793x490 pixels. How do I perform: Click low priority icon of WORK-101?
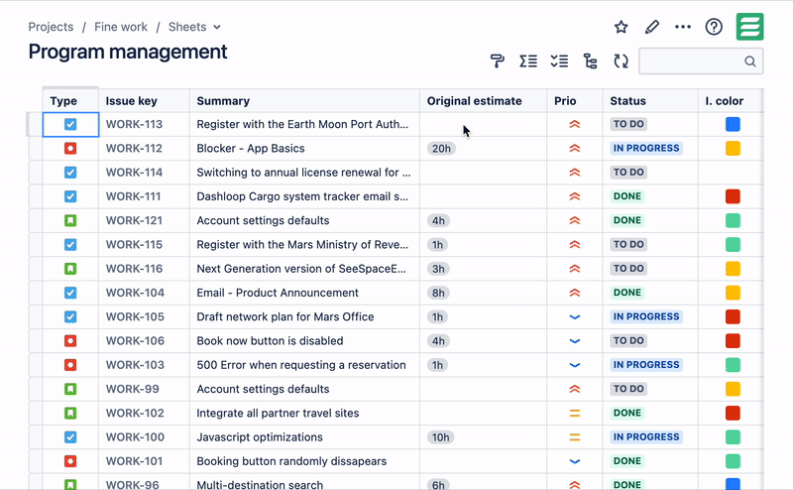(x=575, y=461)
